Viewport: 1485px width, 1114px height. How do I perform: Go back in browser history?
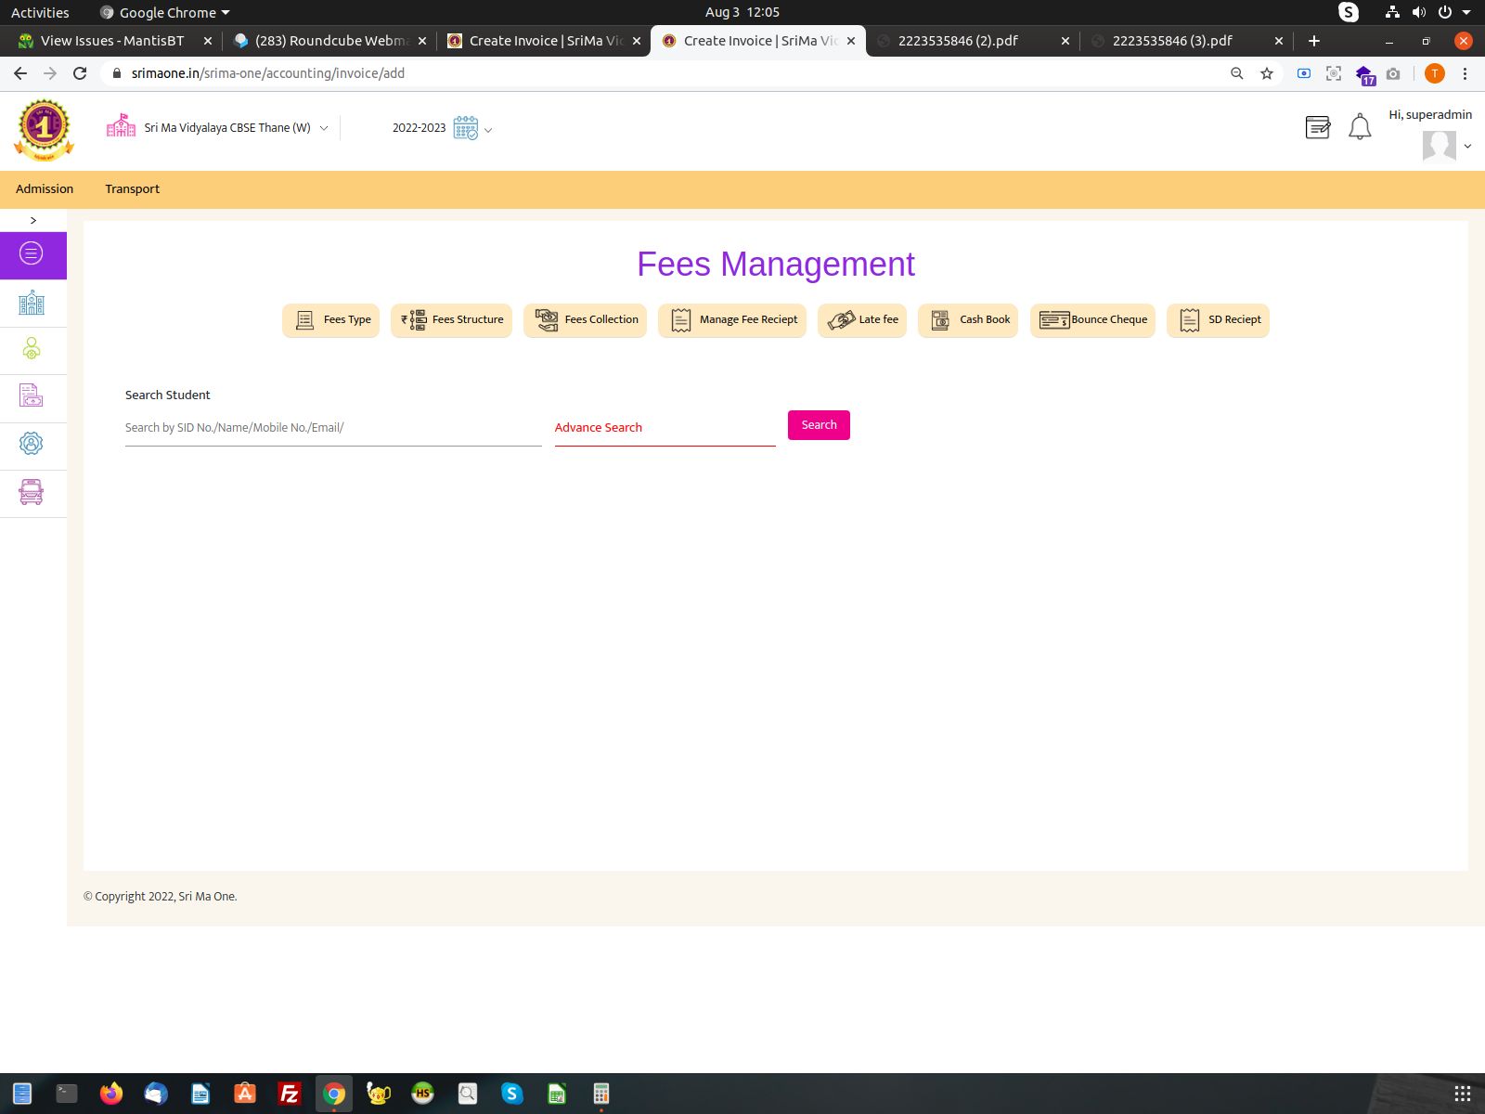click(x=20, y=73)
